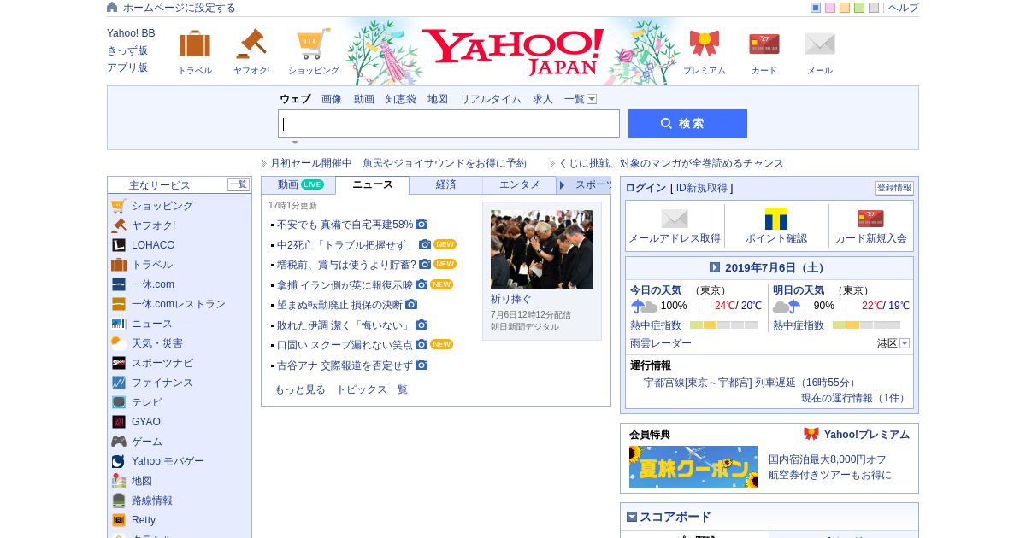
Task: Click the envelope icon above メールアドレス取得
Action: click(x=675, y=219)
